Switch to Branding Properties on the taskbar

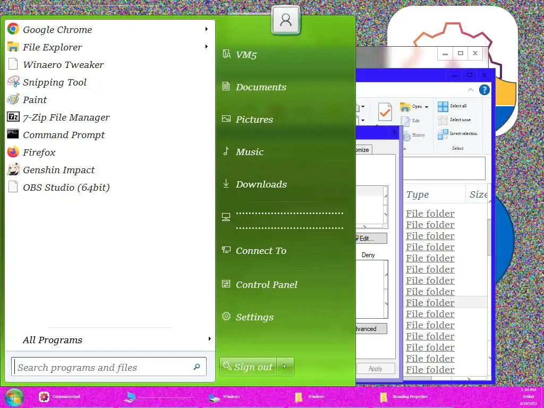tap(413, 396)
